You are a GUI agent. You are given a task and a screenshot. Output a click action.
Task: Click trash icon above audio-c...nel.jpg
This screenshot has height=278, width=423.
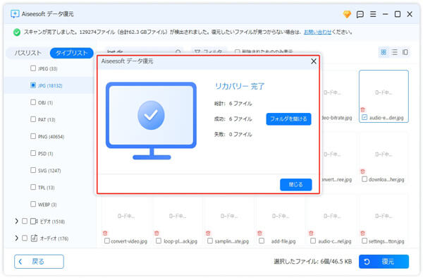tap(311, 233)
